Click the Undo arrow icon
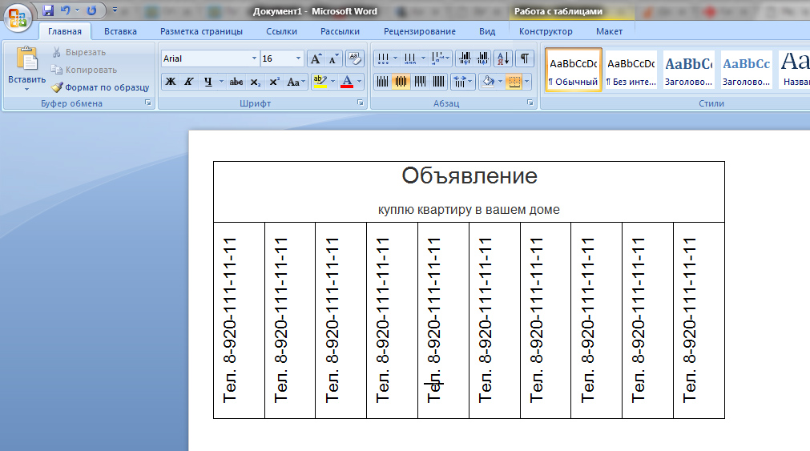Viewport: 810px width, 451px height. 65,10
